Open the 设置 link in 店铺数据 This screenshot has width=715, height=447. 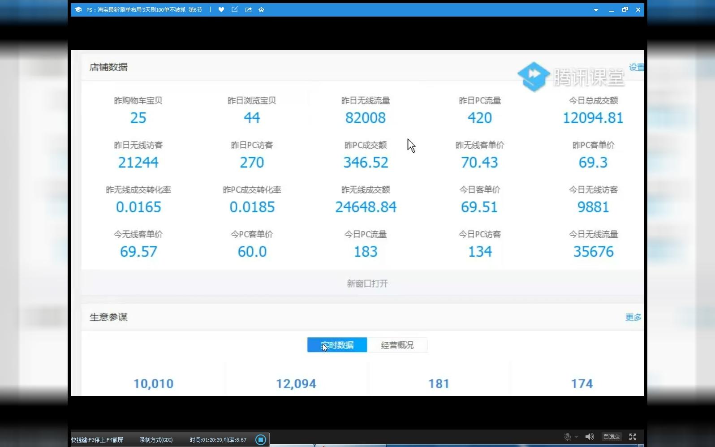click(x=636, y=67)
